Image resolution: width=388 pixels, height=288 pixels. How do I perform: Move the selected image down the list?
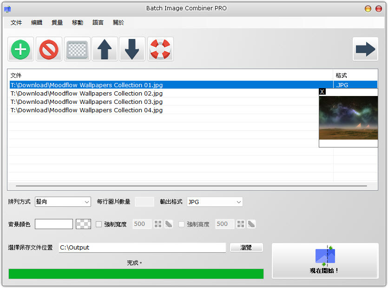tap(132, 49)
